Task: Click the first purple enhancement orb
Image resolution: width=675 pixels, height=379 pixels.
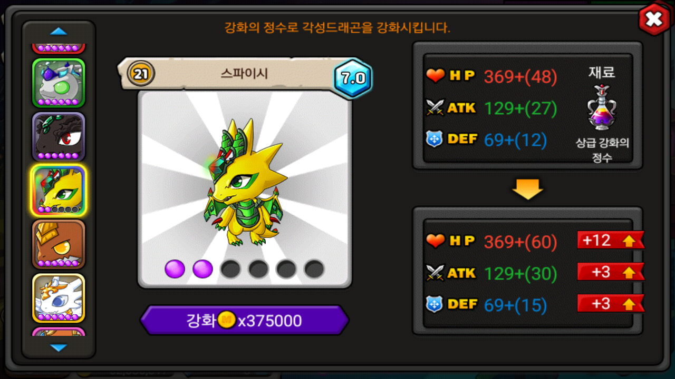Action: [x=175, y=269]
